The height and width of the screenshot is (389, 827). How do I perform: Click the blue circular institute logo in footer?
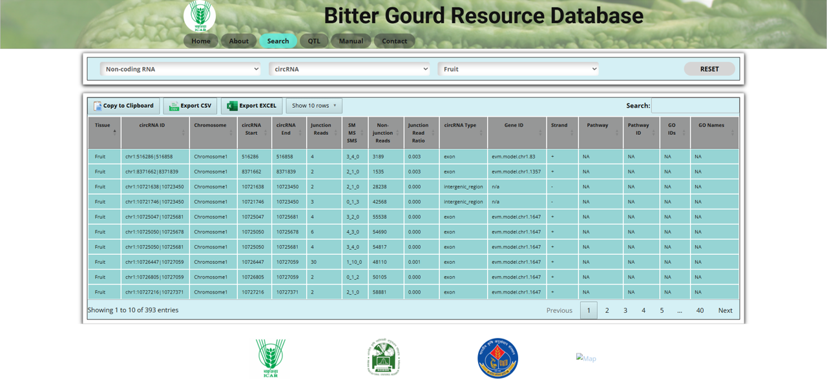pyautogui.click(x=497, y=358)
